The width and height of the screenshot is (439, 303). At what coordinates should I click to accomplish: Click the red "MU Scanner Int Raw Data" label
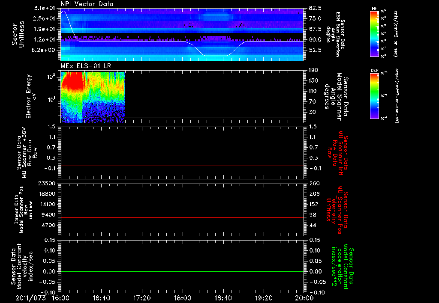(338, 153)
